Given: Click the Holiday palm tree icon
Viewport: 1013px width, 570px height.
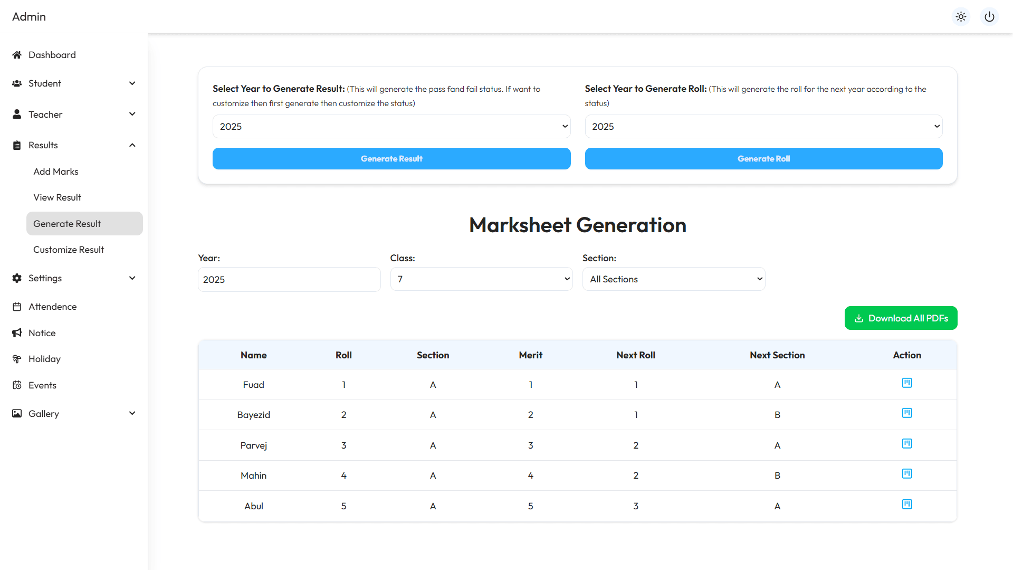Looking at the screenshot, I should [17, 359].
